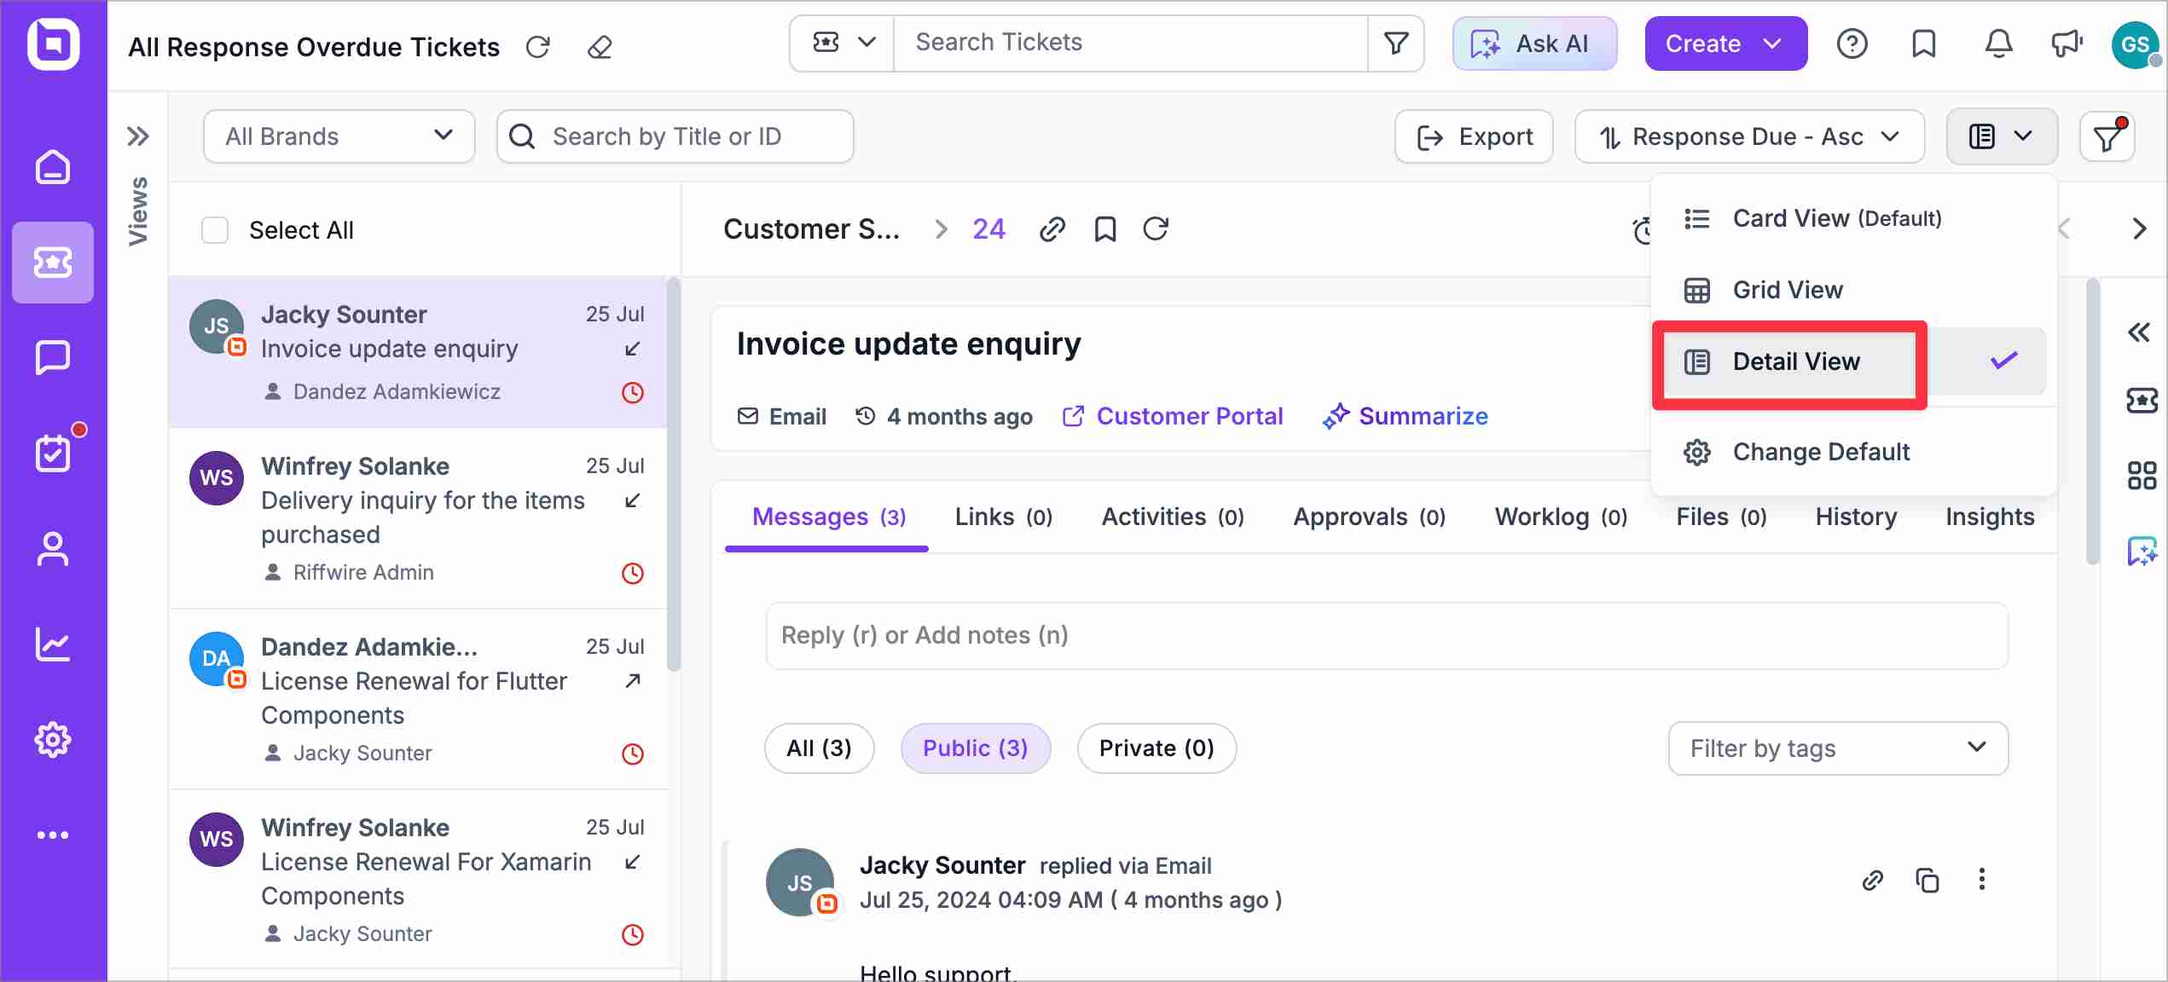Copy Jacky Sounter's message
This screenshot has height=982, width=2168.
click(x=1927, y=880)
